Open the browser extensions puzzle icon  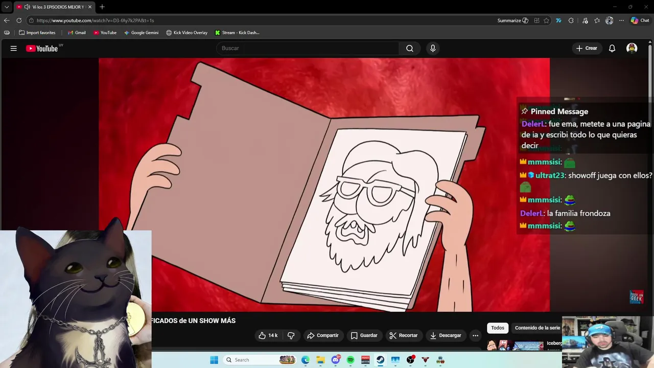click(x=571, y=20)
